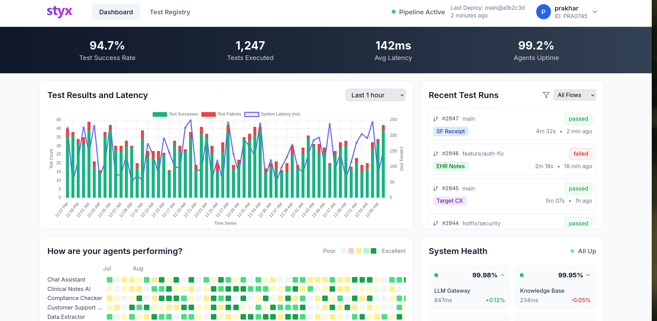Open the Last 1 hour time range dropdown
The width and height of the screenshot is (657, 321).
click(x=375, y=95)
